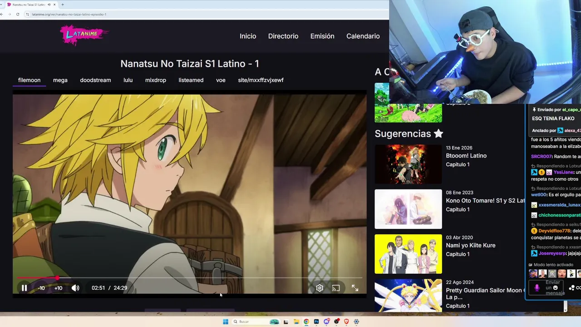Open File Explorer from the taskbar
Screen dimensions: 581x327
[296, 322]
